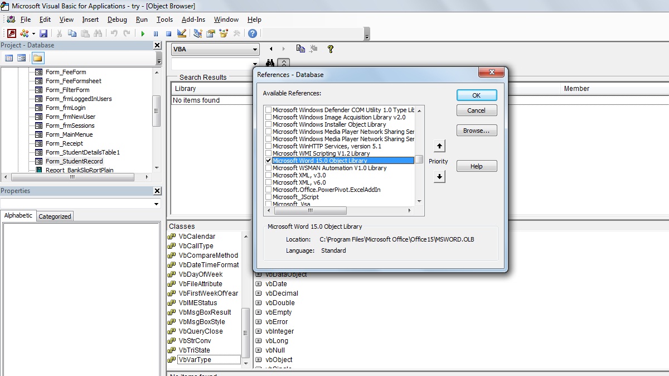669x376 pixels.
Task: Select Form_frmLogin in the Project tree
Action: tap(65, 108)
